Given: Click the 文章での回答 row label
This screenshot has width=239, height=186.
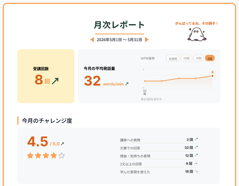Looking at the screenshot, I should 130,148.
